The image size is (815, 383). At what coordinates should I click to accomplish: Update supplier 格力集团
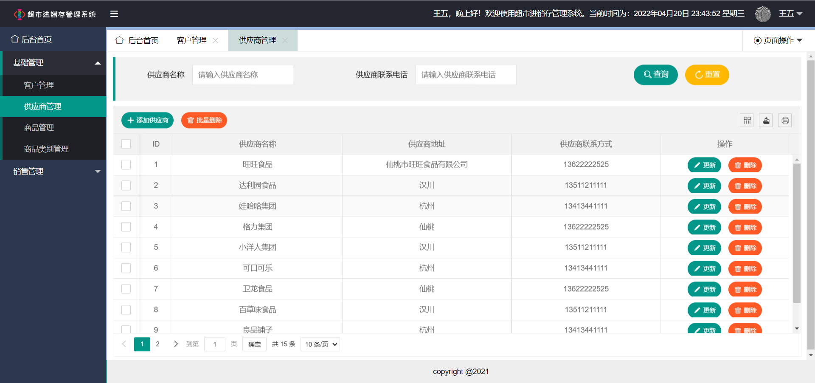pos(704,228)
